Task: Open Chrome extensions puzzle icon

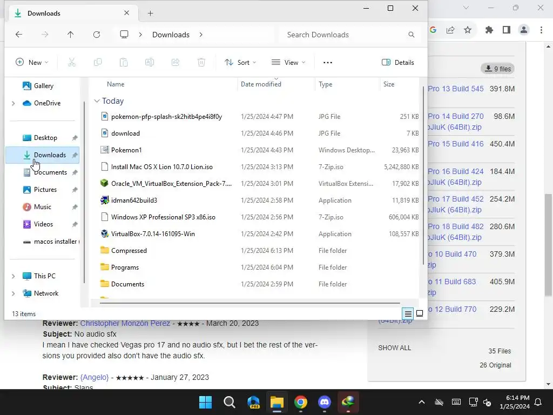Action: click(x=489, y=30)
